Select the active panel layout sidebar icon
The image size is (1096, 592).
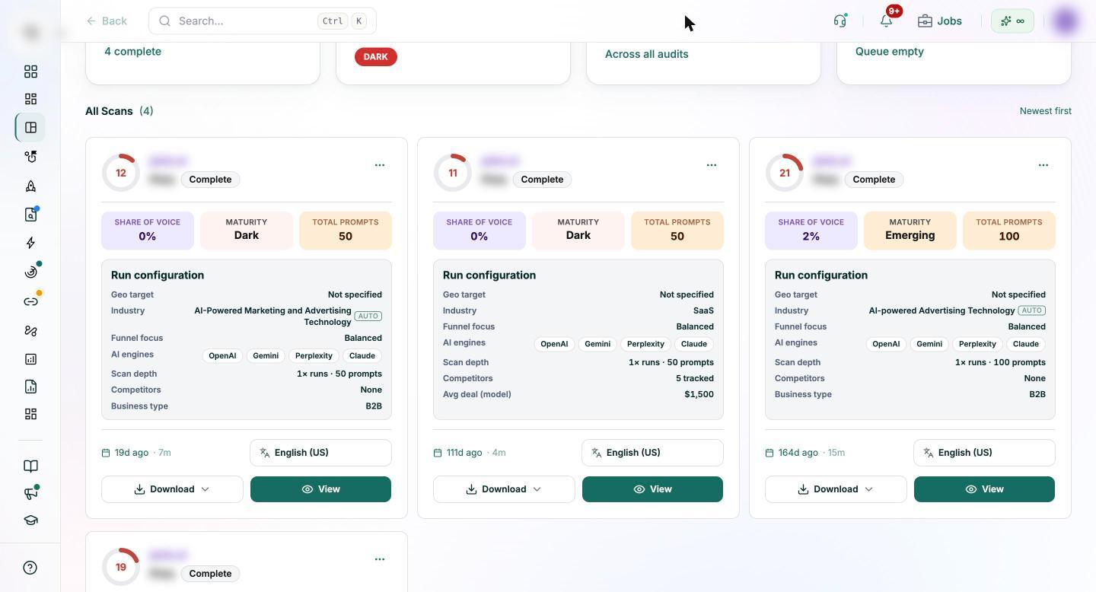(x=30, y=128)
